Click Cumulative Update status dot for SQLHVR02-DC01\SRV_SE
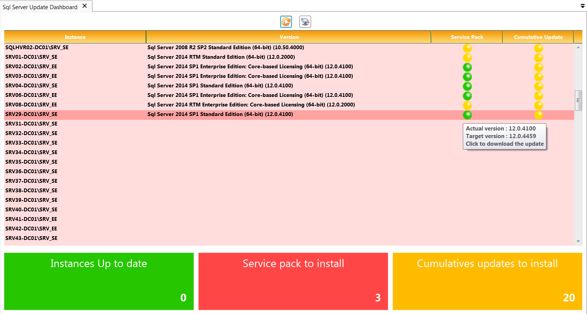Screen dimensions: 587x314 (x=538, y=48)
